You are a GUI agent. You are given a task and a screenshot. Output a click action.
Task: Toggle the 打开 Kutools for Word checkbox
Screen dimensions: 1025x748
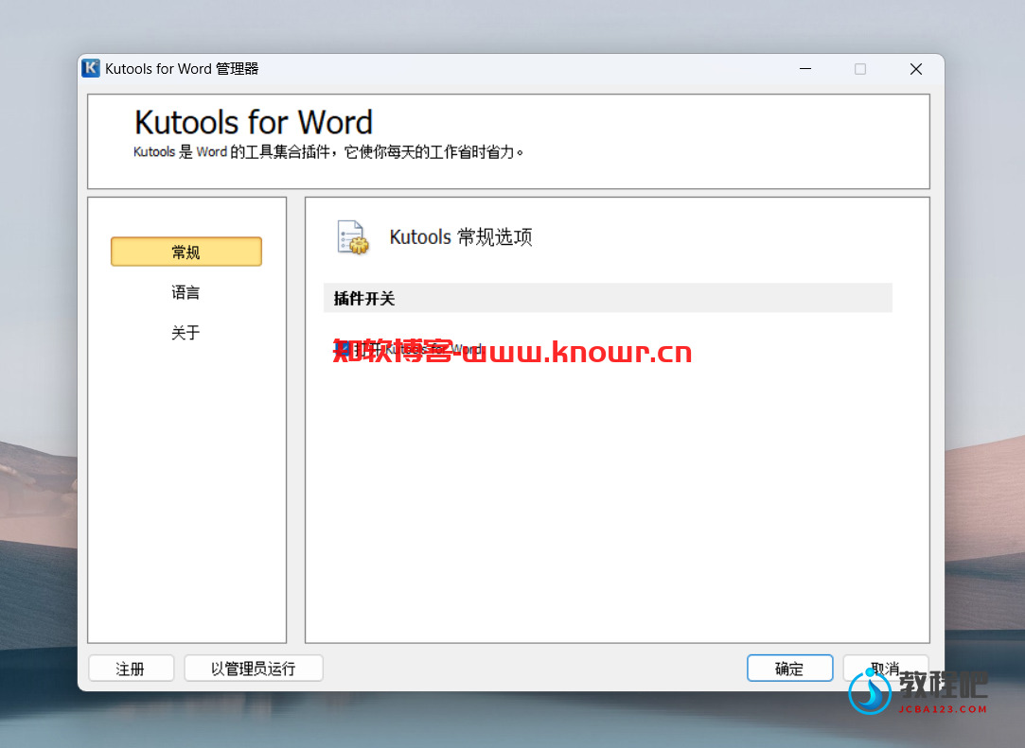[x=342, y=349]
